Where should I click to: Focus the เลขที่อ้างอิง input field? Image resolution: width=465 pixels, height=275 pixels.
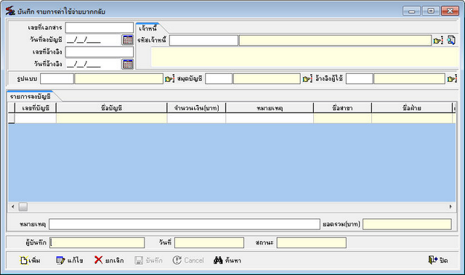point(100,52)
